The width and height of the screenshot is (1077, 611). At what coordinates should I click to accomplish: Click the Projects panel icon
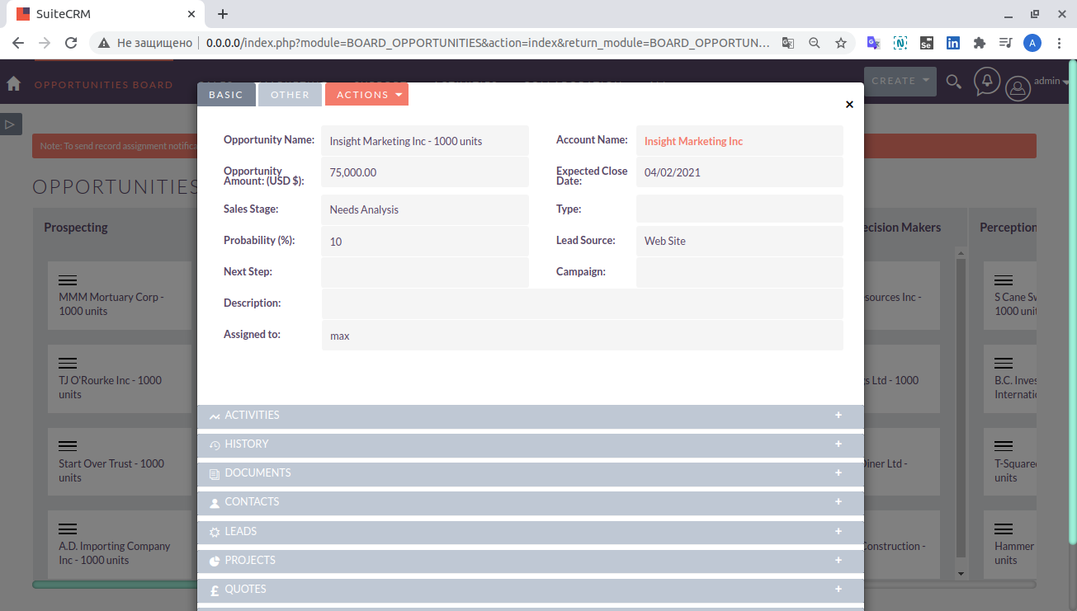click(215, 562)
